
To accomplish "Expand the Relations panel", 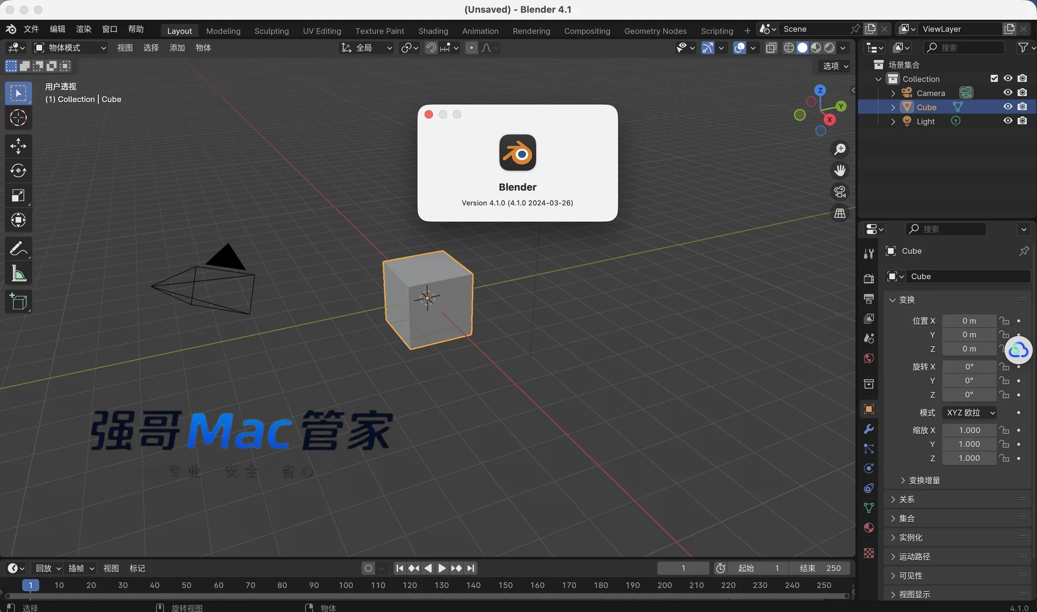I will click(x=959, y=500).
